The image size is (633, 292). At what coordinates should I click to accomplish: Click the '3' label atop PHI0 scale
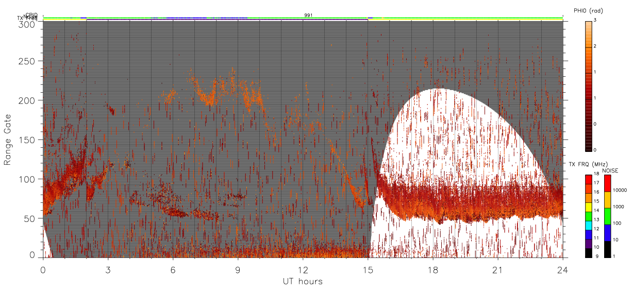point(595,20)
